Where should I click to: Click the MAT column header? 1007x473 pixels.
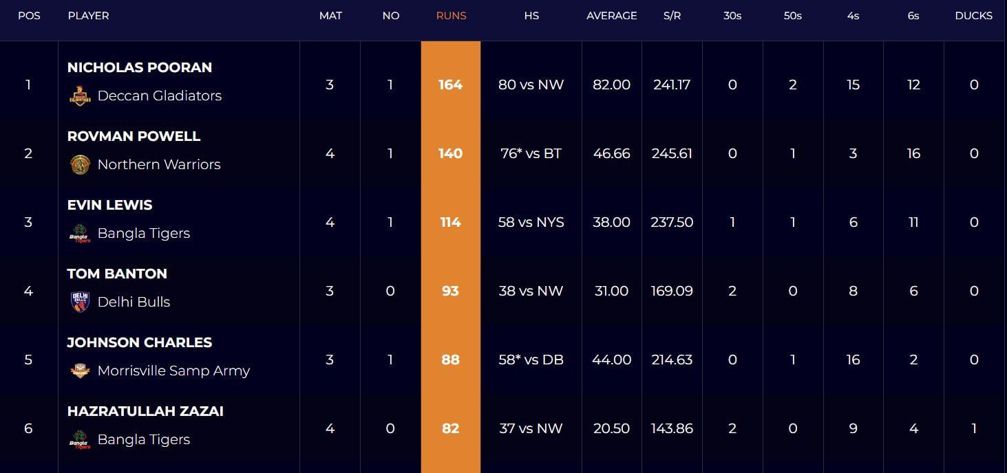(330, 15)
